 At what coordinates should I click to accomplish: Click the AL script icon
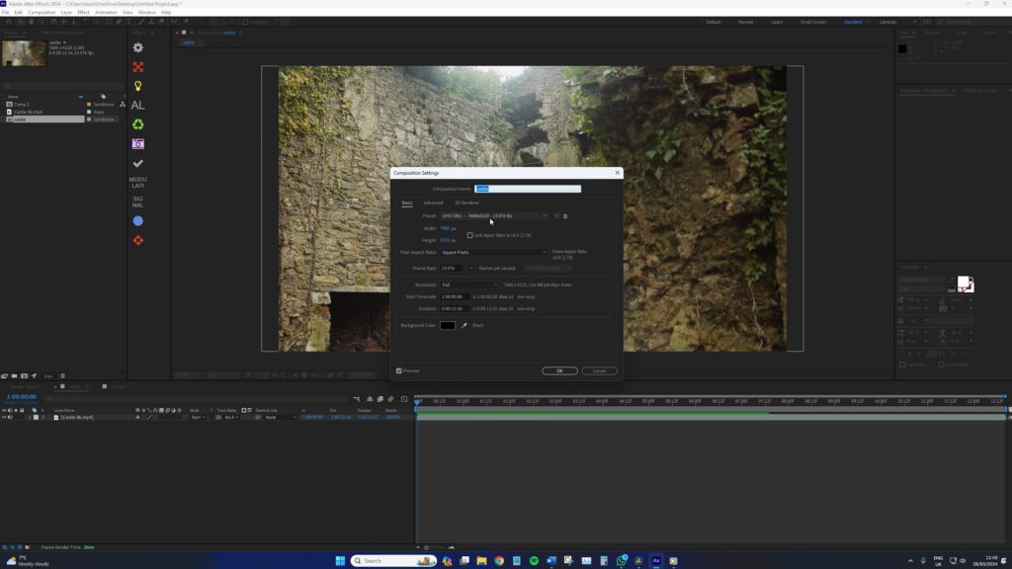(137, 105)
